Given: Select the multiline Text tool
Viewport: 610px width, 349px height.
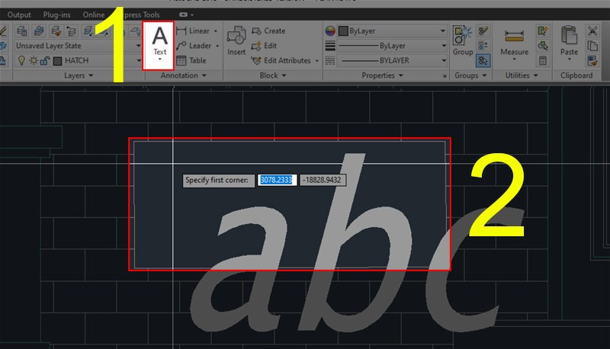Looking at the screenshot, I should (x=159, y=46).
